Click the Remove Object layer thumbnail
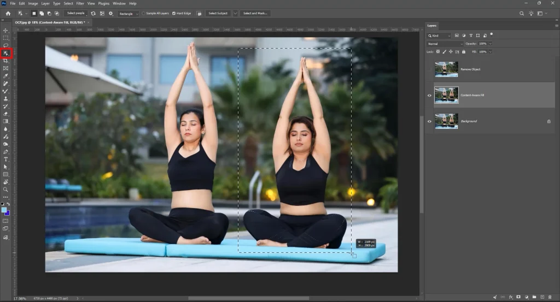This screenshot has width=560, height=302. pos(446,69)
